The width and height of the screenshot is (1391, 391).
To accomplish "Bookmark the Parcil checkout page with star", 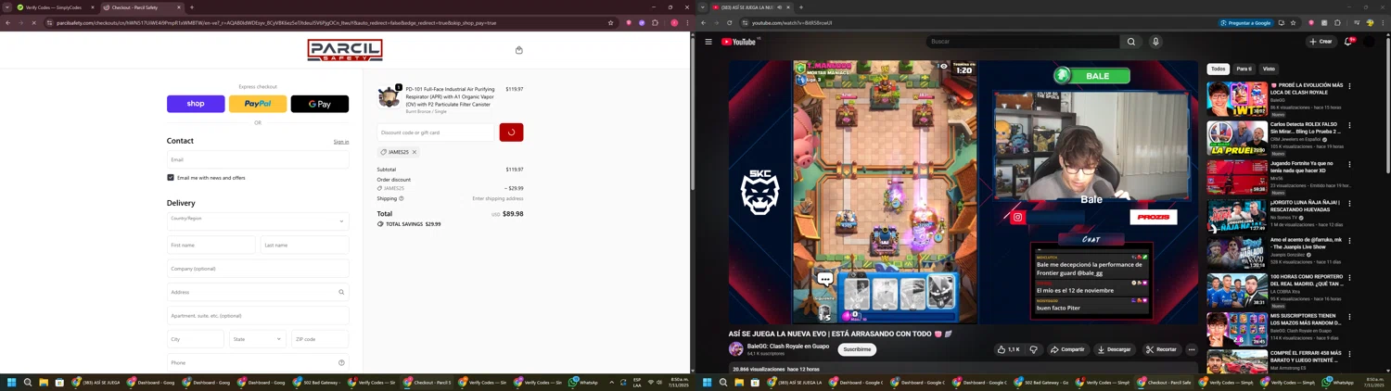I will (x=610, y=22).
